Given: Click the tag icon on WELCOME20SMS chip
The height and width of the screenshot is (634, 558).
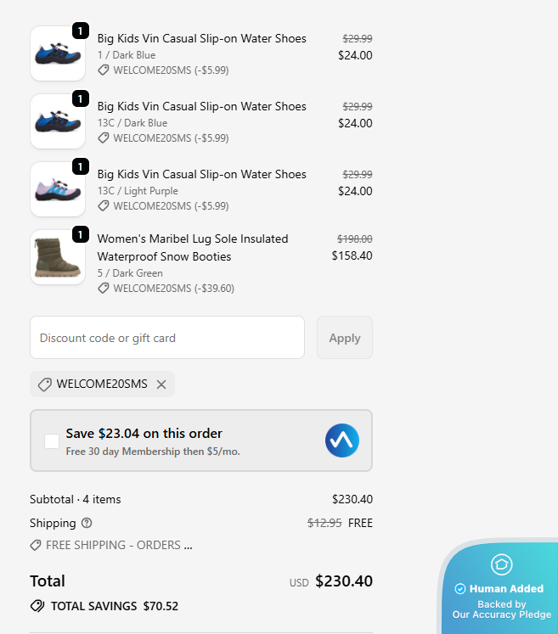Looking at the screenshot, I should click(x=45, y=384).
